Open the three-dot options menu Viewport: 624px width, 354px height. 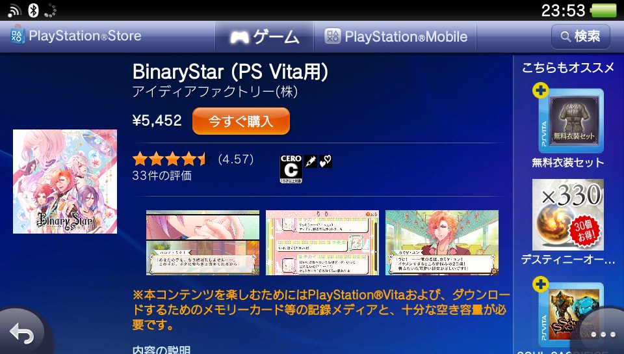(x=603, y=334)
